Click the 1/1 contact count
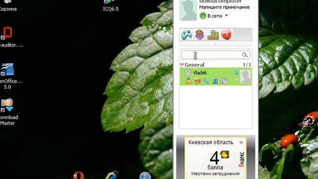 tap(247, 65)
